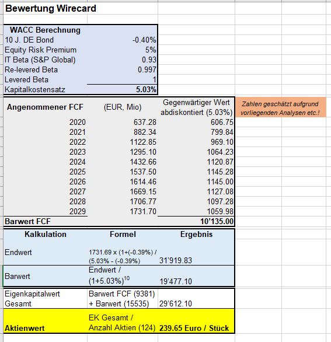Select discounted value 1059.98

[x=220, y=212]
